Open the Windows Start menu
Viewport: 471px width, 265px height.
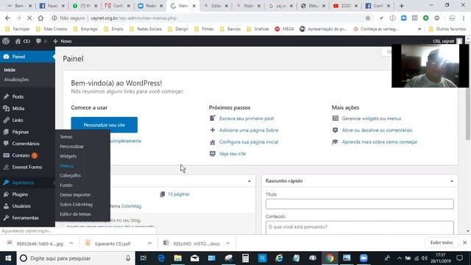(x=8, y=258)
